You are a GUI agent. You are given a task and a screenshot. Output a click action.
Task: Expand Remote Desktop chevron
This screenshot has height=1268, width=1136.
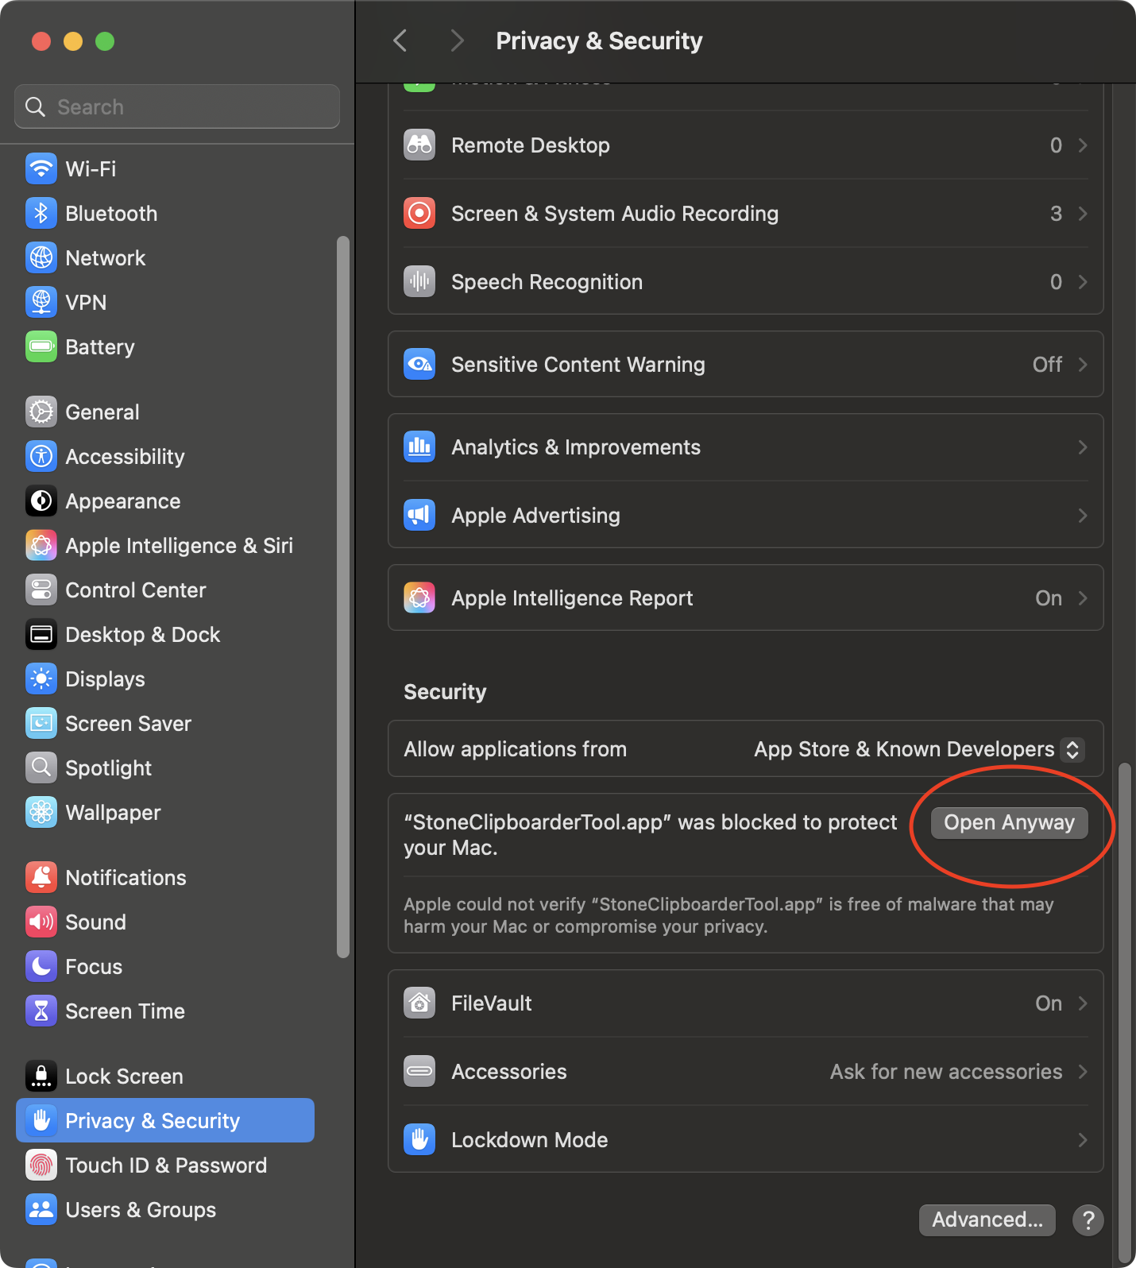pos(1083,145)
